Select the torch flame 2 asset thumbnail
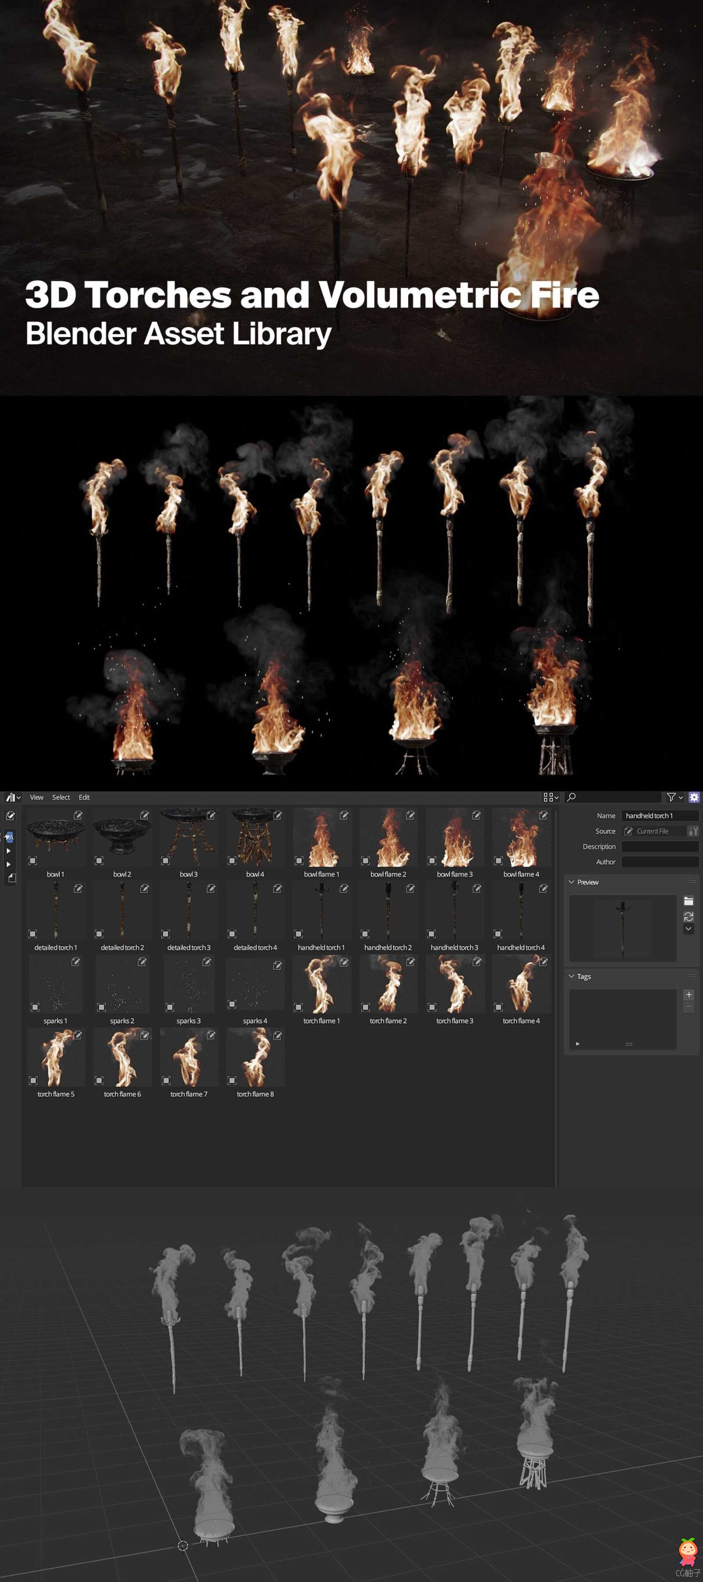 [x=388, y=984]
